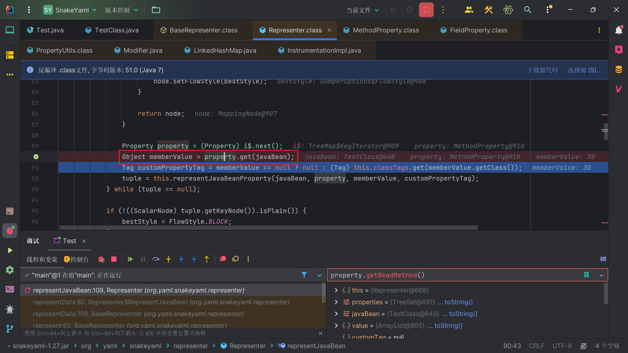Expand the 'this' variable node

336,290
